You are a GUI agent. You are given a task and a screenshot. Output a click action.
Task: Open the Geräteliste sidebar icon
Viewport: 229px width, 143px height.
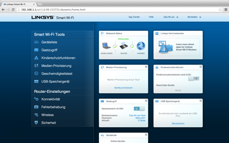point(36,42)
